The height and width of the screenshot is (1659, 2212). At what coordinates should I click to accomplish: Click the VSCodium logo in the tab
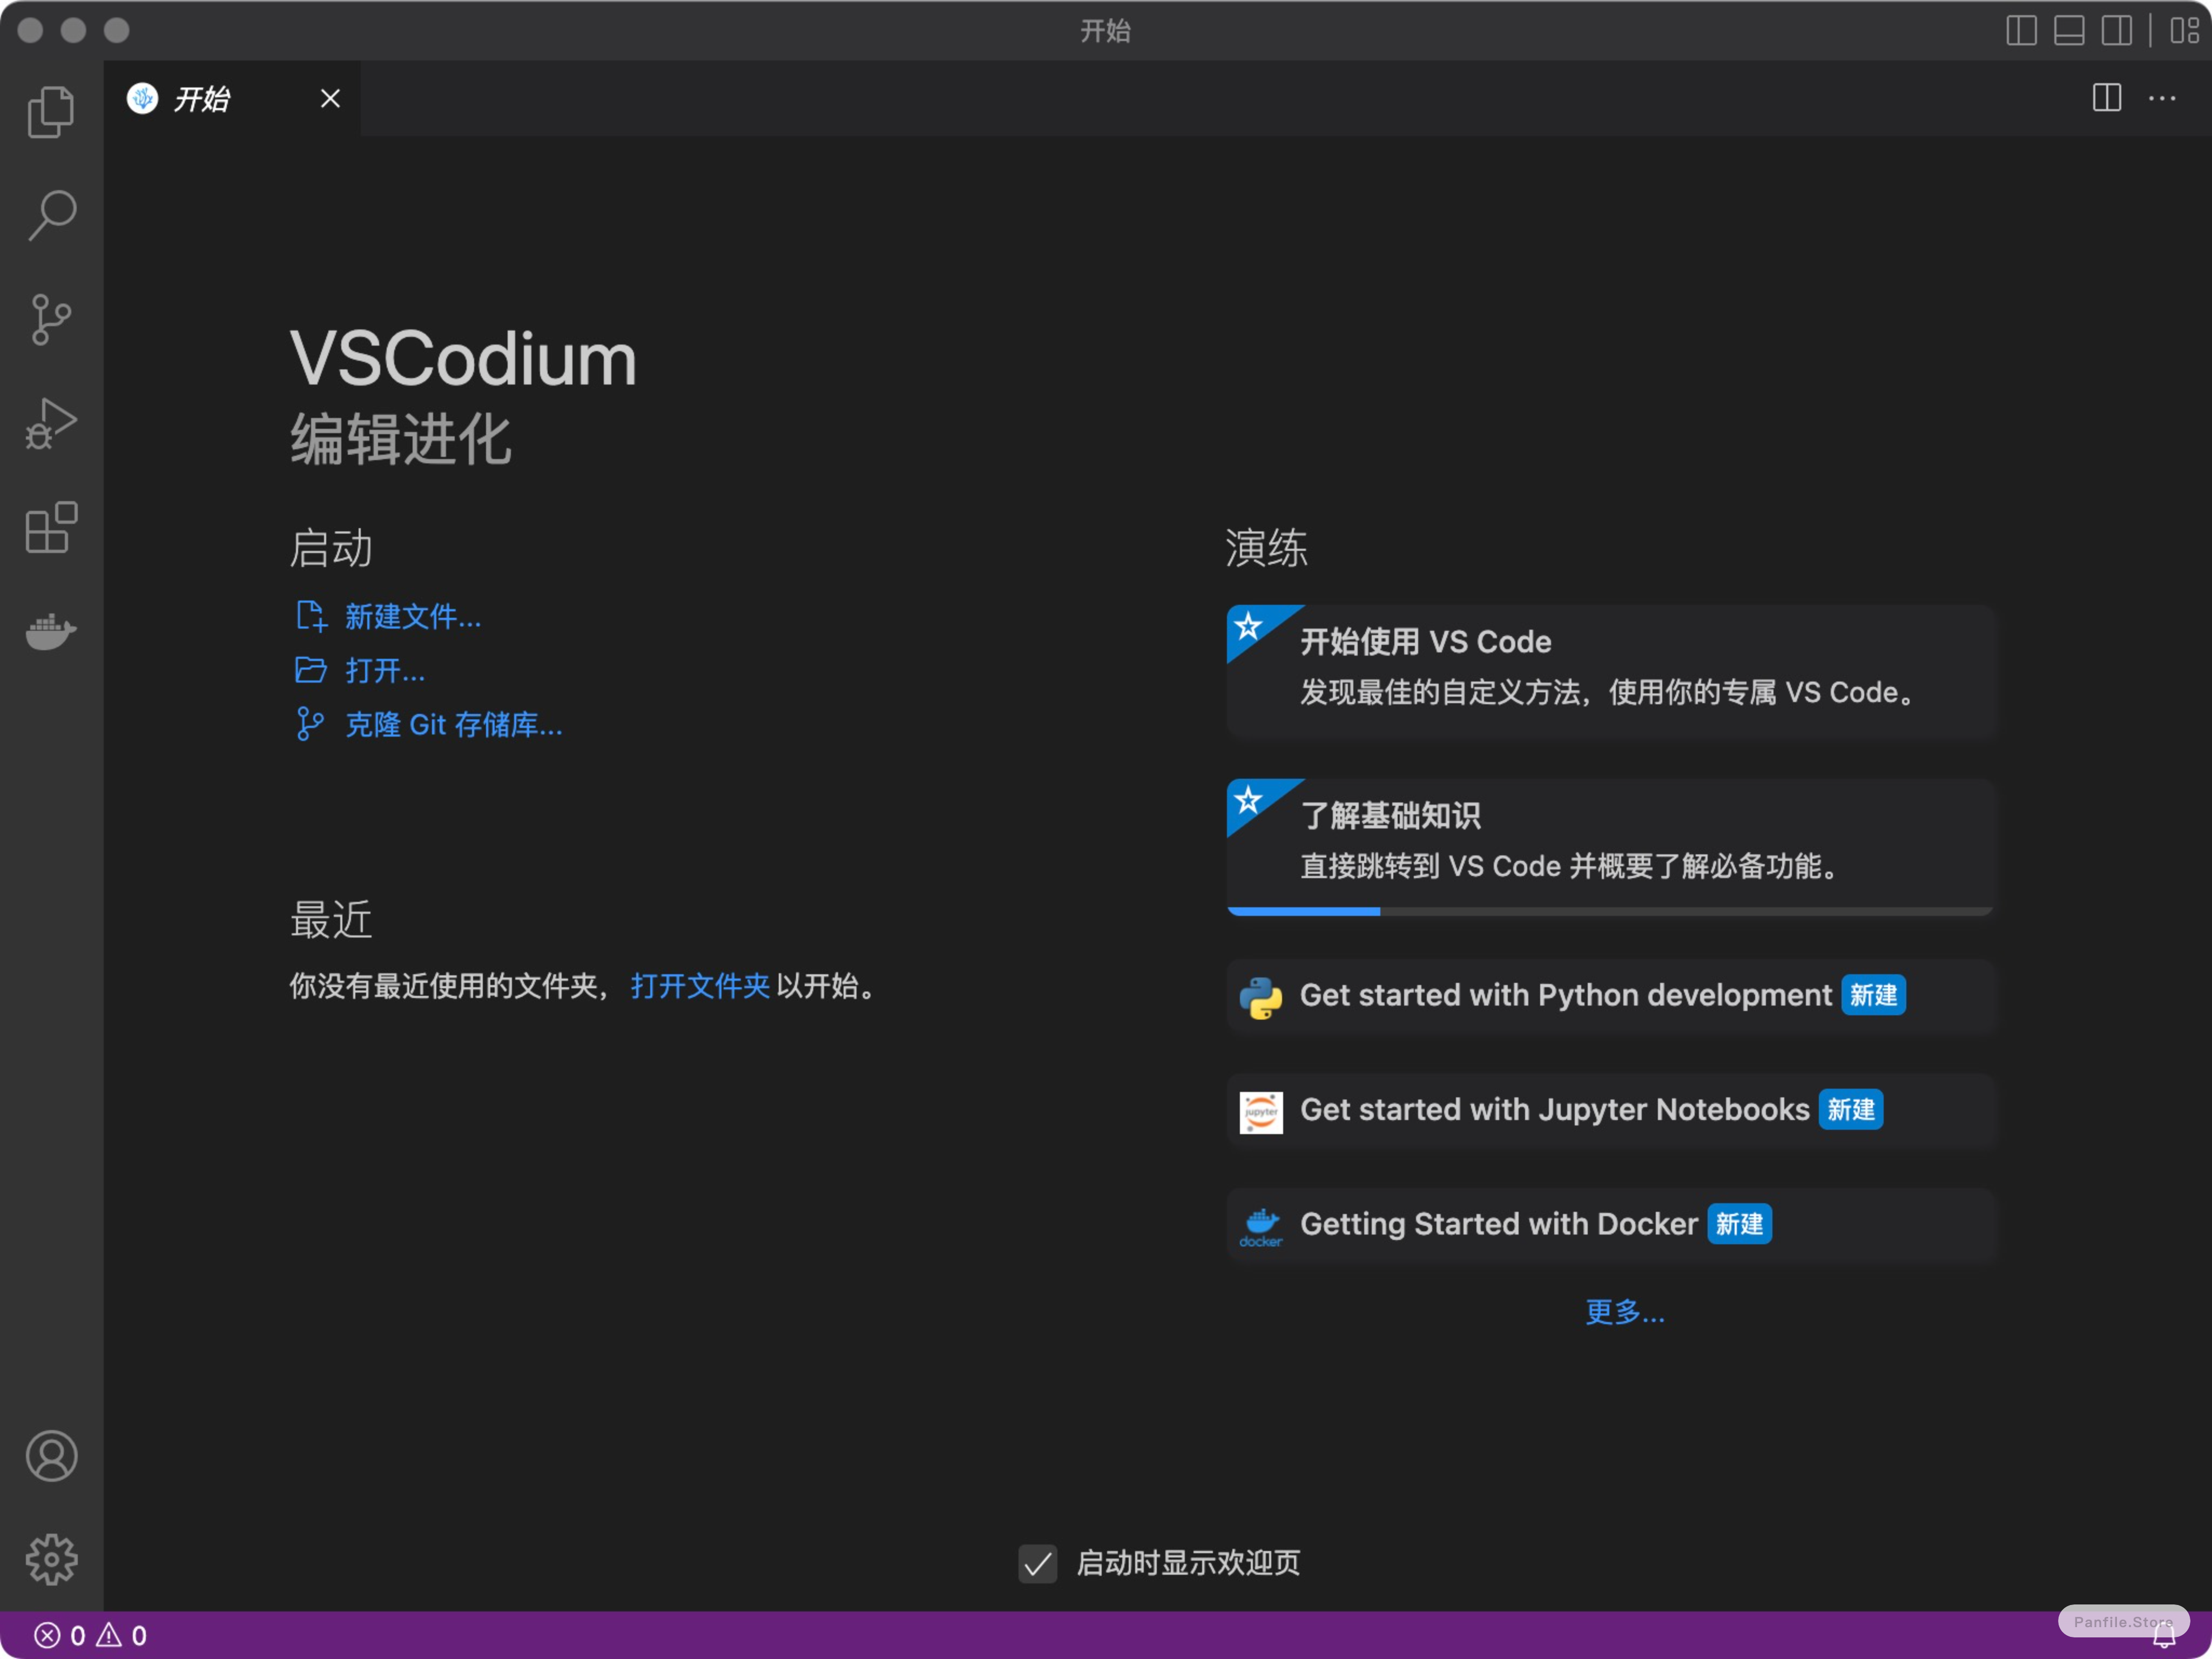[143, 98]
